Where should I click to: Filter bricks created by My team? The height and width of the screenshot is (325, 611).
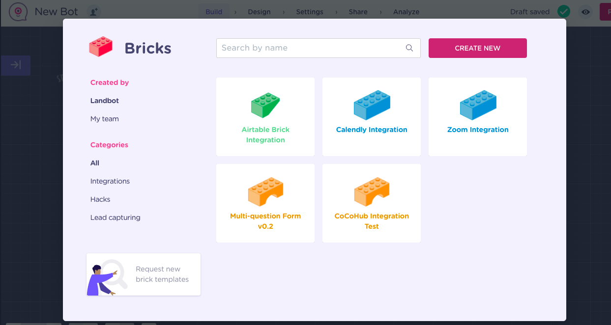pos(105,119)
